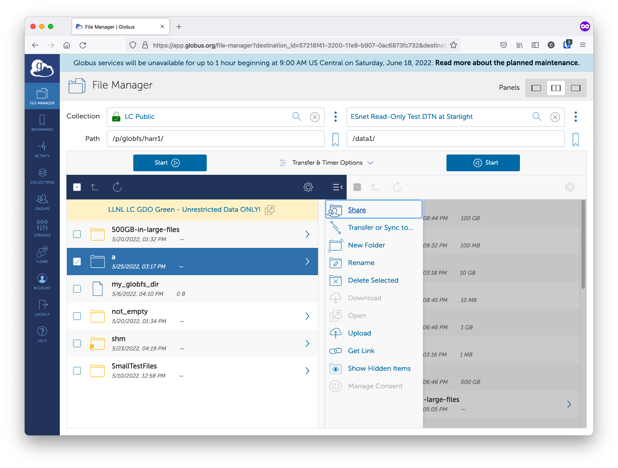618x468 pixels.
Task: Reload the page in the browser toolbar
Action: 83,45
